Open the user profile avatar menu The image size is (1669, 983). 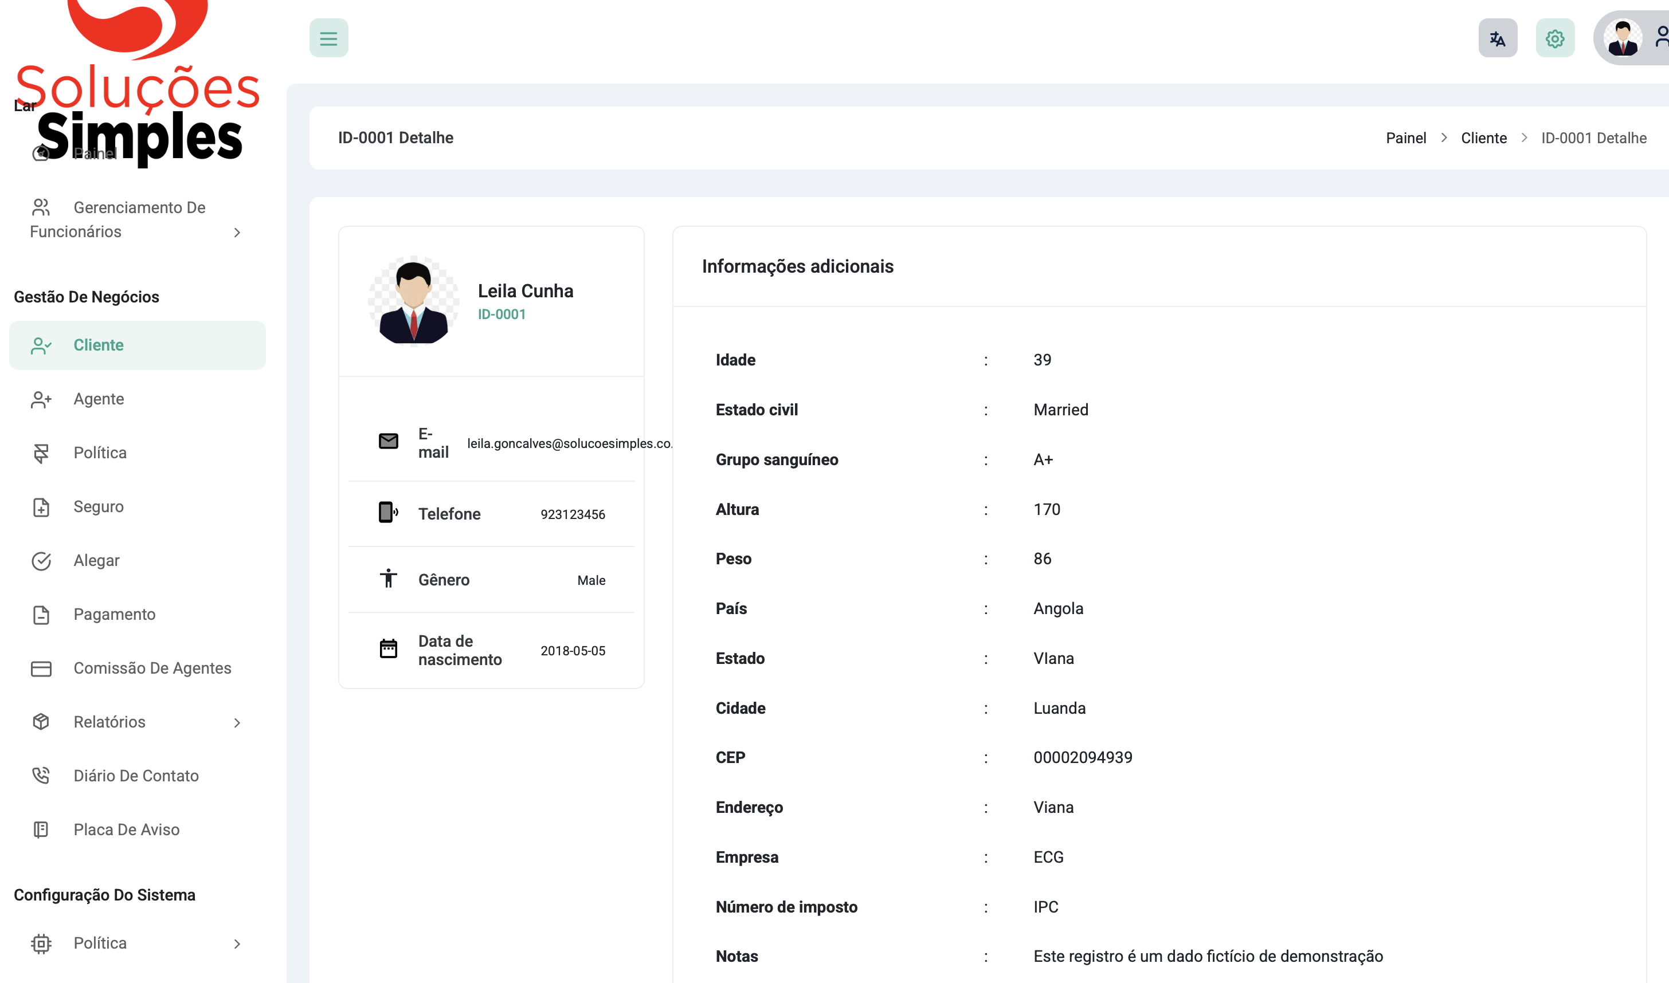[x=1623, y=38]
